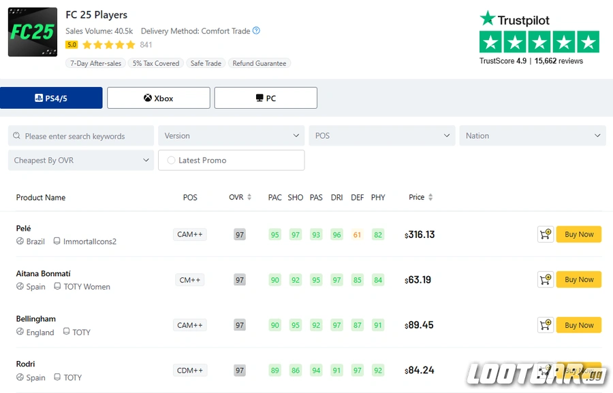Viewport: 613px width, 393px height.
Task: Sort by the Price column arrows
Action: [x=430, y=197]
